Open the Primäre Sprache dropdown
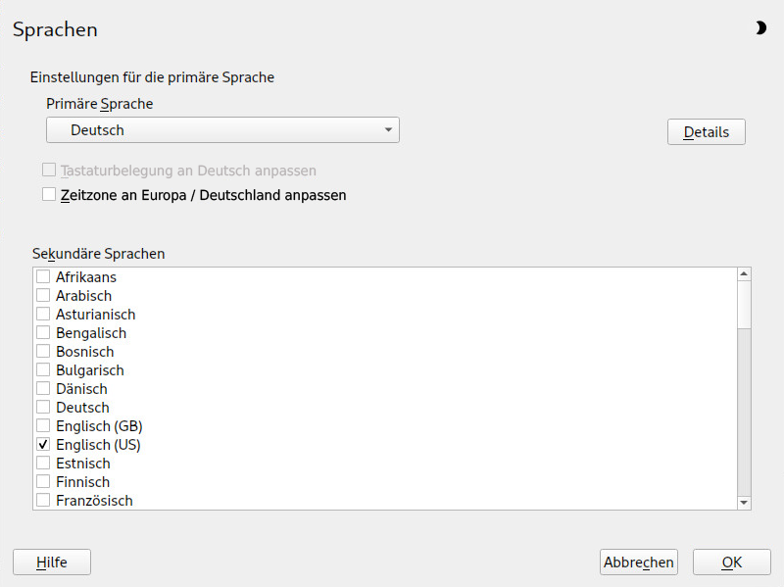 tap(222, 129)
